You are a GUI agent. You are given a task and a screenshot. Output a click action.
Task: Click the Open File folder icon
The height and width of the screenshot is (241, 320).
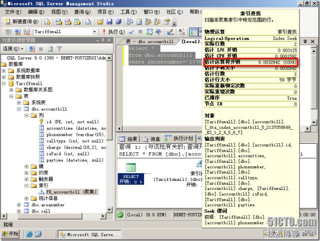tap(100, 22)
